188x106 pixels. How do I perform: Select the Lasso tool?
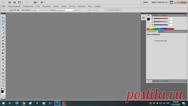(x=3, y=24)
